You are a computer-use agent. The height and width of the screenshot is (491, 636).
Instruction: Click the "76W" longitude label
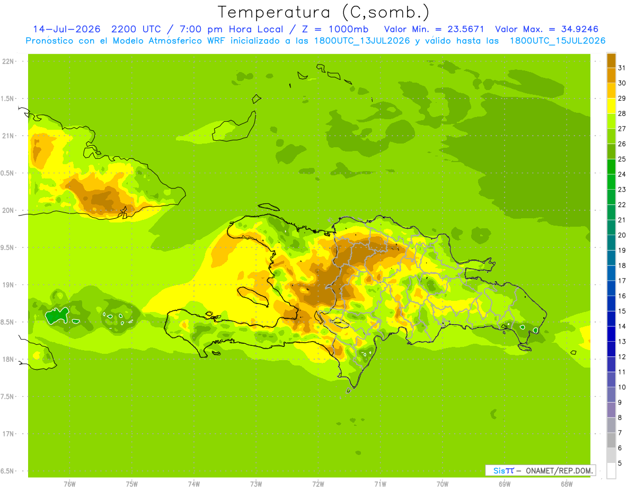(x=69, y=484)
